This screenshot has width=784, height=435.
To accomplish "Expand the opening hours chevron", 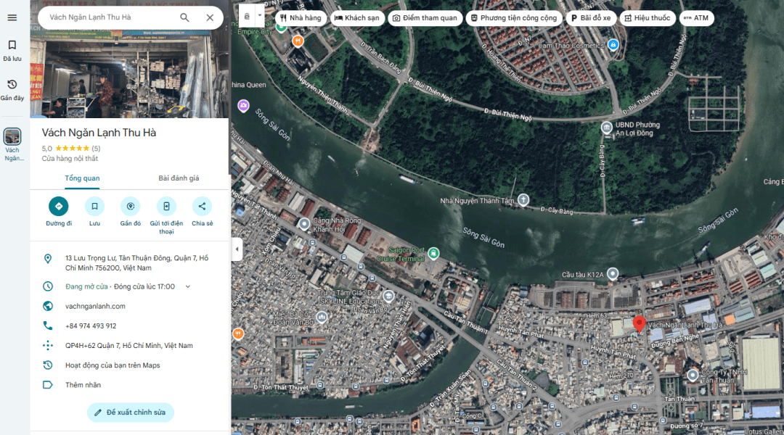I will click(188, 286).
